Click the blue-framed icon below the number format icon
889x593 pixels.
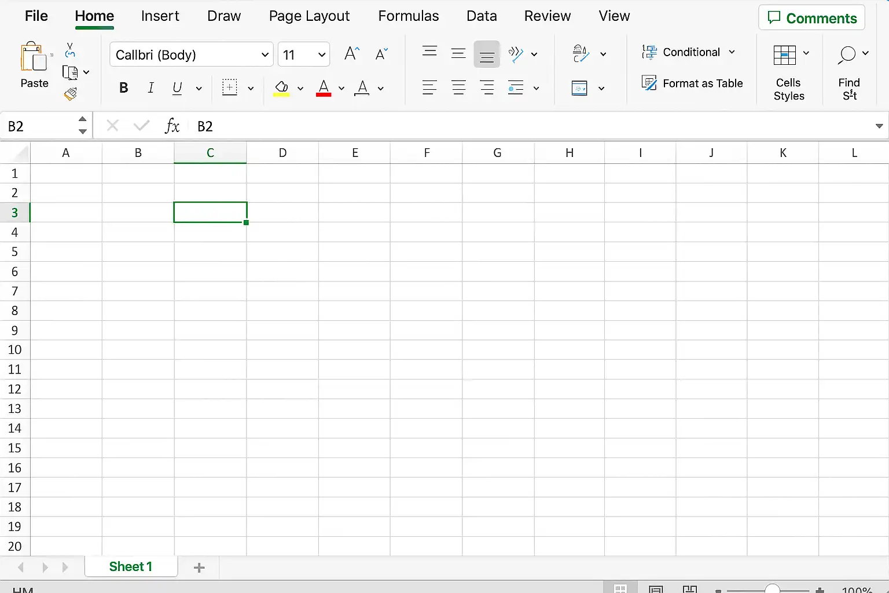pyautogui.click(x=579, y=88)
